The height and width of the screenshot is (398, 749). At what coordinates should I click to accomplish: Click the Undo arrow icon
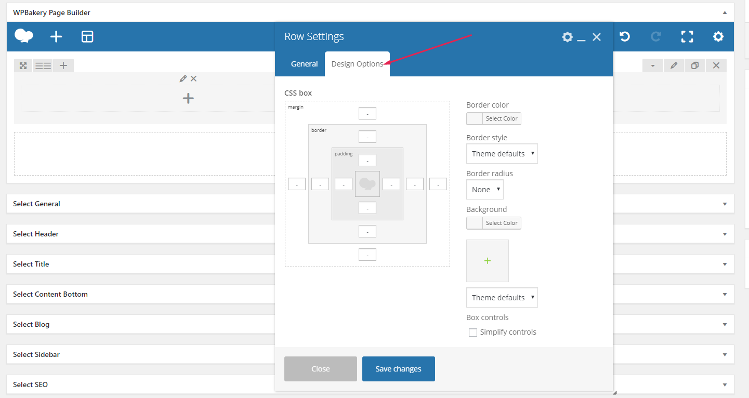[x=625, y=36]
